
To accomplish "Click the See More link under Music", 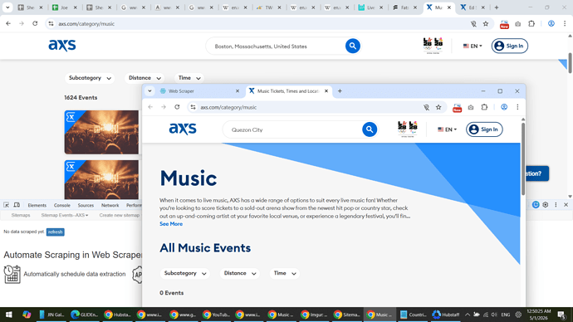I will coord(171,224).
